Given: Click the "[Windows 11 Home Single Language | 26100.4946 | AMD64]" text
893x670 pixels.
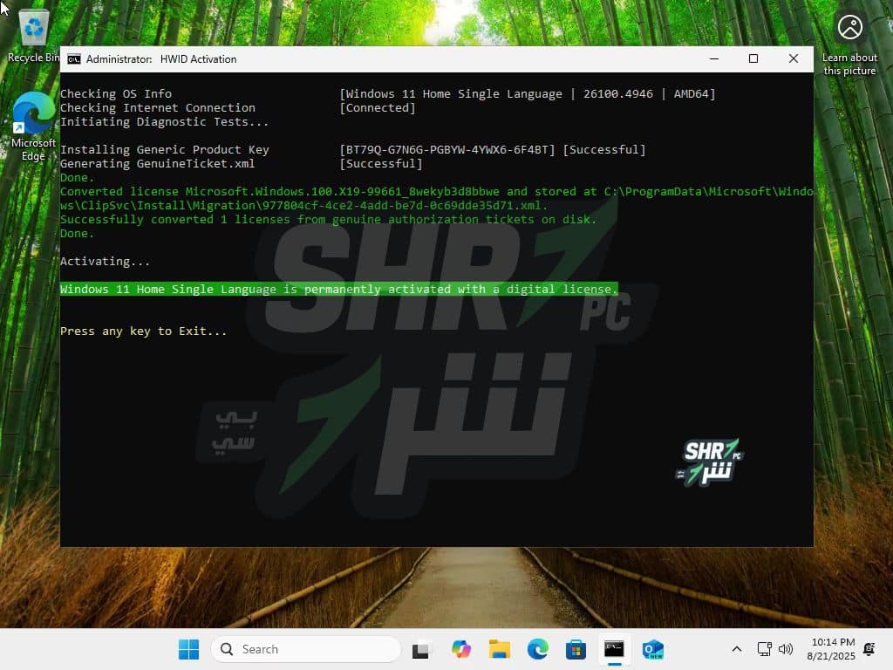Looking at the screenshot, I should point(528,93).
